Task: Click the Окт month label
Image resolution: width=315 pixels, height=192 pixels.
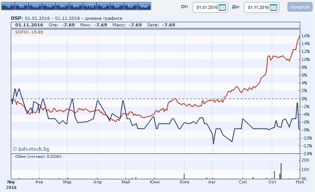Action: click(272, 182)
